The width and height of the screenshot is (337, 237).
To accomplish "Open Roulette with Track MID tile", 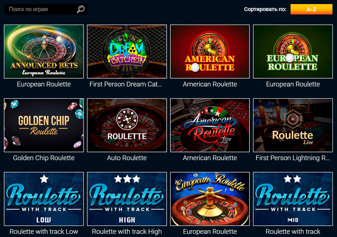I will point(293,199).
